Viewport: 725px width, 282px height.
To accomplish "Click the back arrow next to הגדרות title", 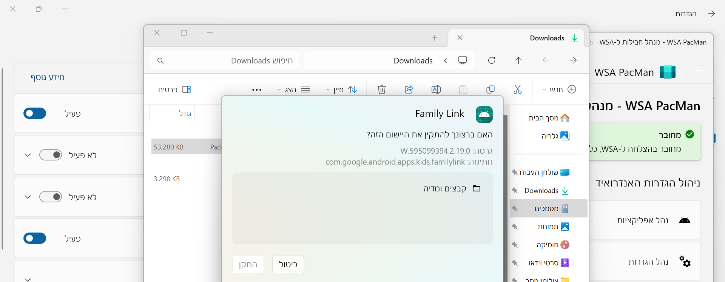I will 711,14.
